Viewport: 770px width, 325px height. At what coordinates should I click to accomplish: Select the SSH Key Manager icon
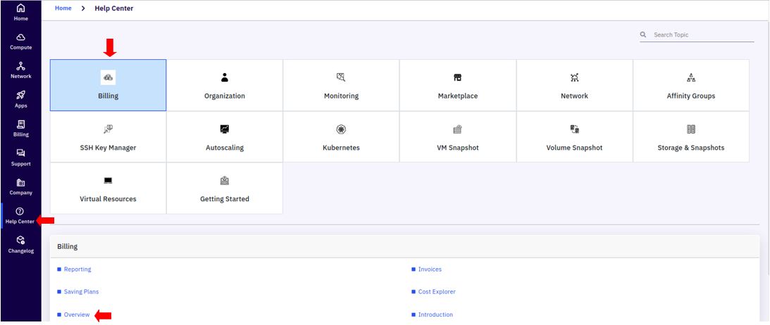point(108,129)
